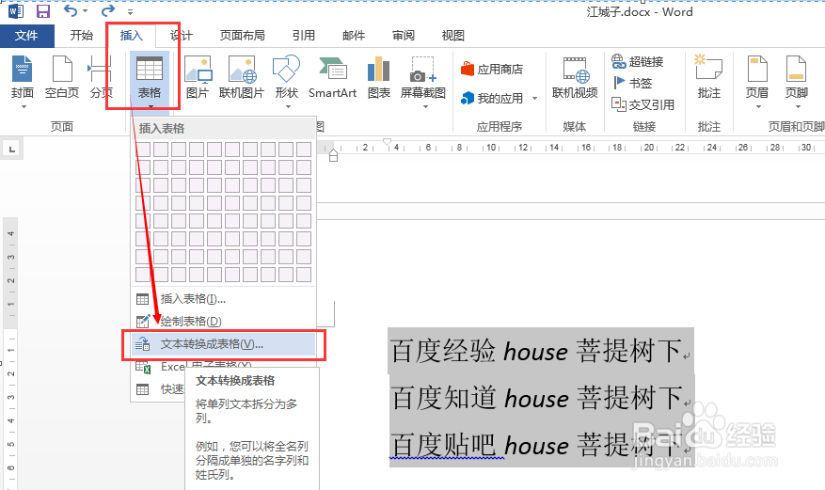Viewport: 825px width, 490px height.
Task: Insert a blank page with 空白页
Action: [x=62, y=77]
